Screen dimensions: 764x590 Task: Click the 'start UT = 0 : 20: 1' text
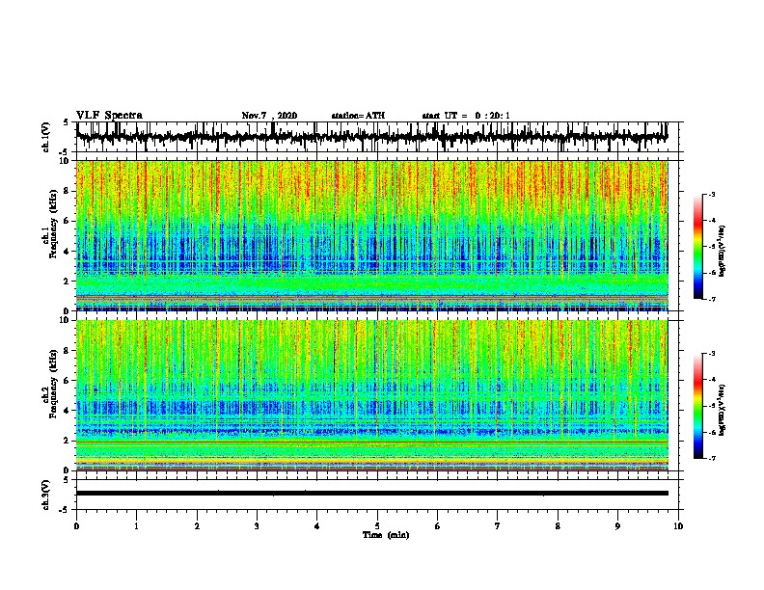pyautogui.click(x=466, y=116)
